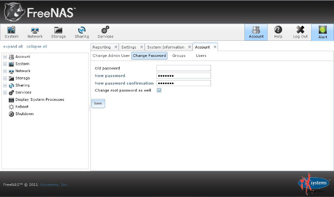The image size is (334, 197).
Task: Select the System icon in tree
Action: (x=11, y=64)
